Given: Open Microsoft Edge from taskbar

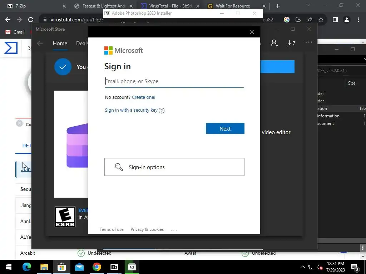Looking at the screenshot, I should tap(26, 267).
